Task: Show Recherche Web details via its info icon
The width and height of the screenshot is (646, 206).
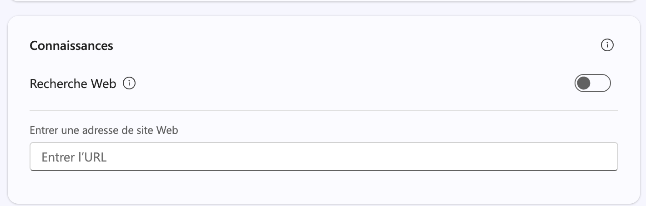Action: pos(130,83)
